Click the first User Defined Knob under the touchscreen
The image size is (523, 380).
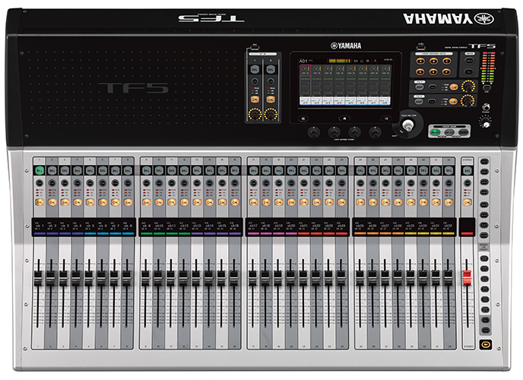coord(313,132)
